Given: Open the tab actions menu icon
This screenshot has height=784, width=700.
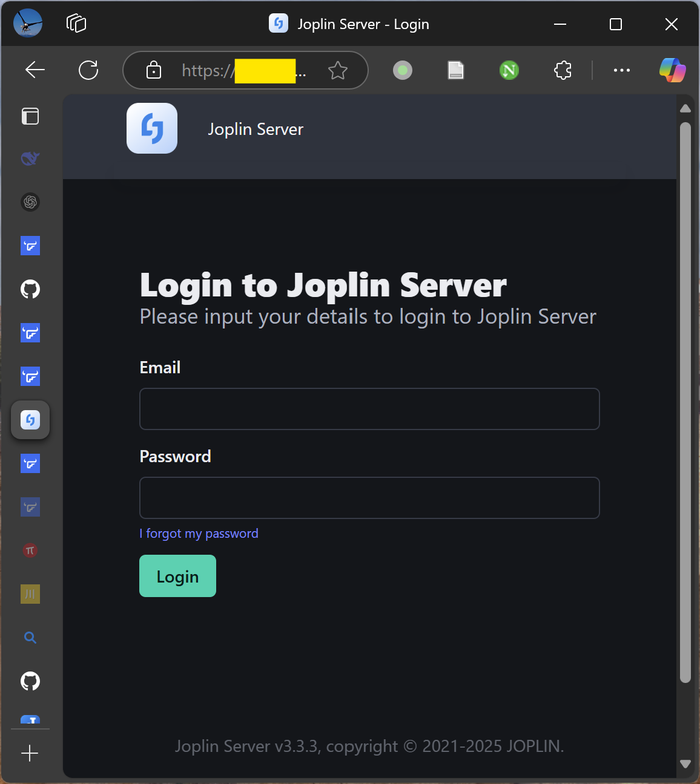Looking at the screenshot, I should [30, 116].
